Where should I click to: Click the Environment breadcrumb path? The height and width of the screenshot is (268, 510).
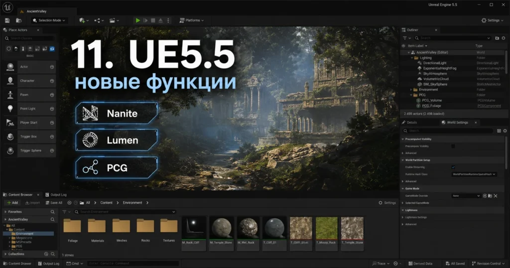pyautogui.click(x=132, y=203)
